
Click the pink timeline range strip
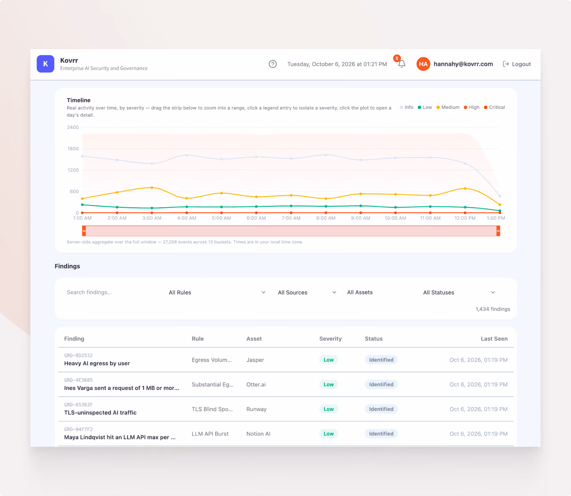(x=291, y=231)
